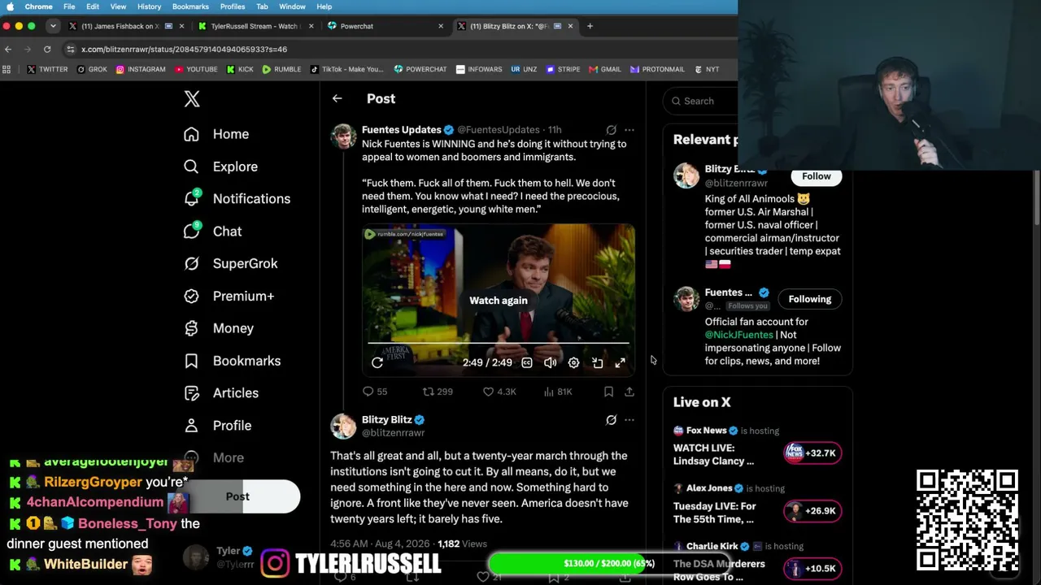Open Fuentes Updates profile picture on post
The height and width of the screenshot is (585, 1041).
tap(343, 136)
